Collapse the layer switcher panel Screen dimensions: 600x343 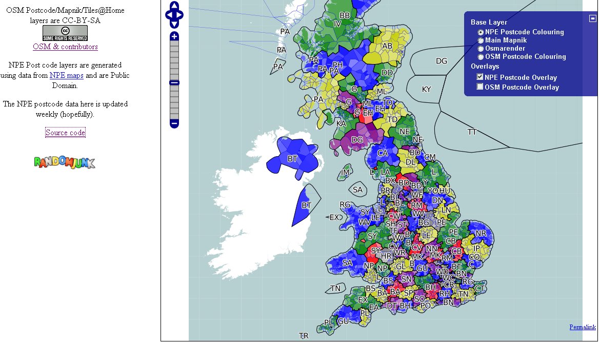[592, 18]
